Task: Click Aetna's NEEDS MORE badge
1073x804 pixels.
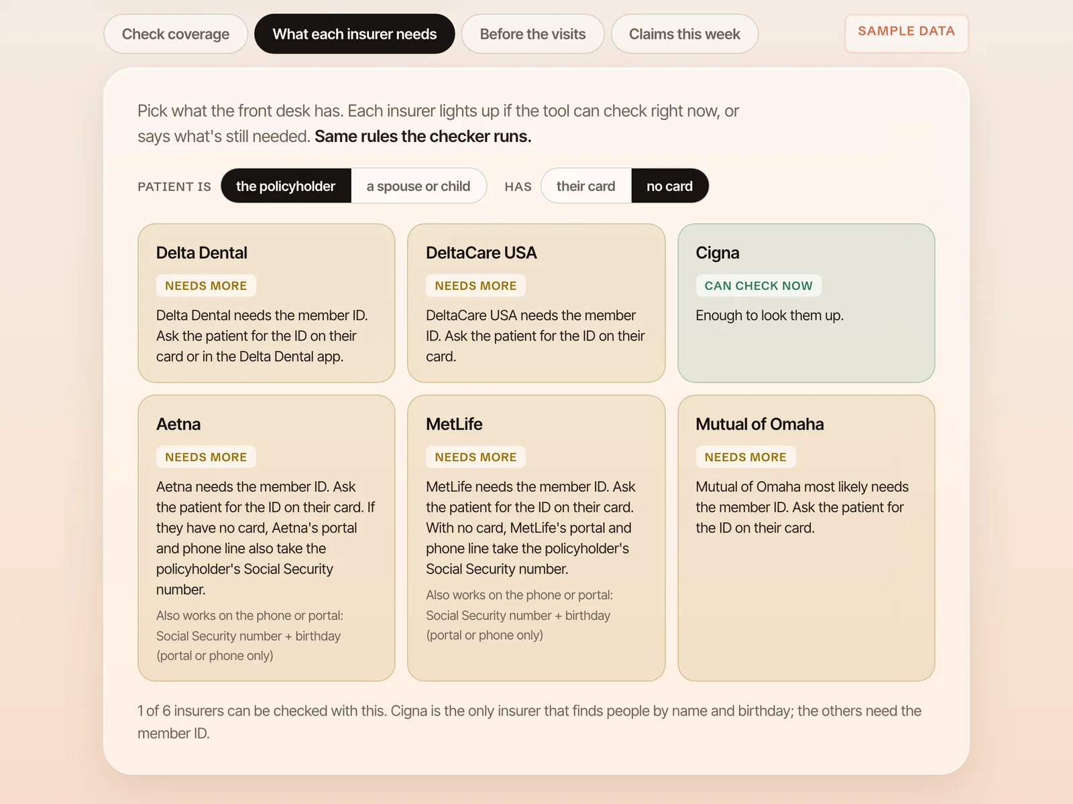Action: [x=206, y=457]
